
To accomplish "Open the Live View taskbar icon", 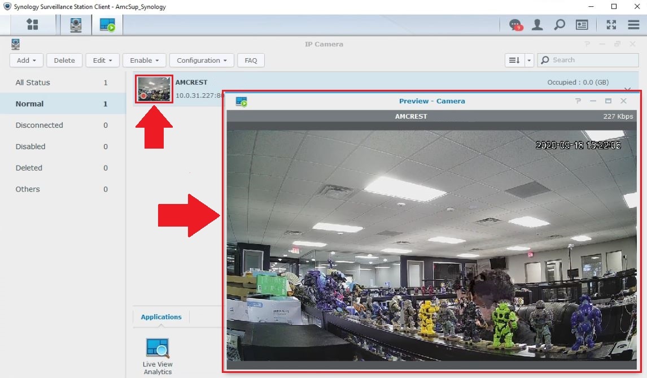I will 107,25.
